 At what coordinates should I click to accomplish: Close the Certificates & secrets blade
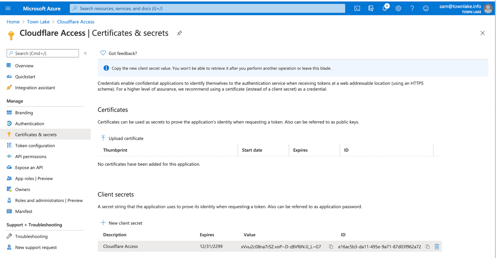(482, 33)
